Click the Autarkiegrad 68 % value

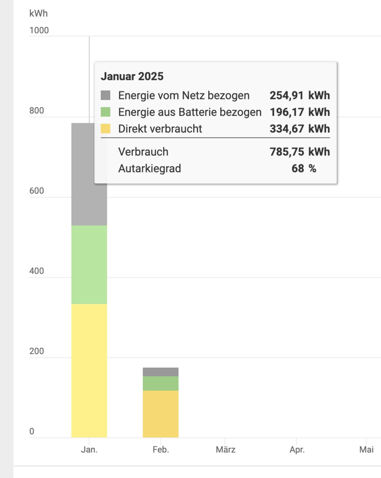click(304, 168)
